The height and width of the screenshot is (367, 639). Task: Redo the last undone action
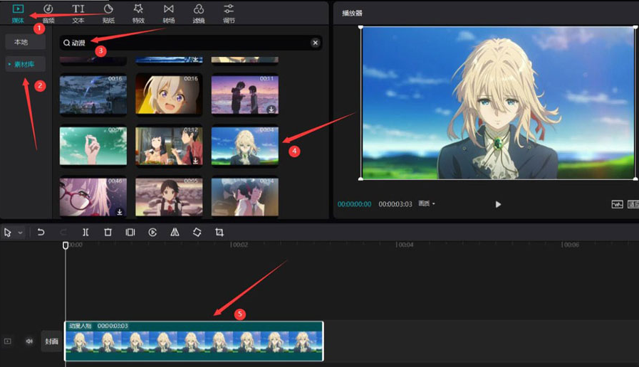pos(63,233)
